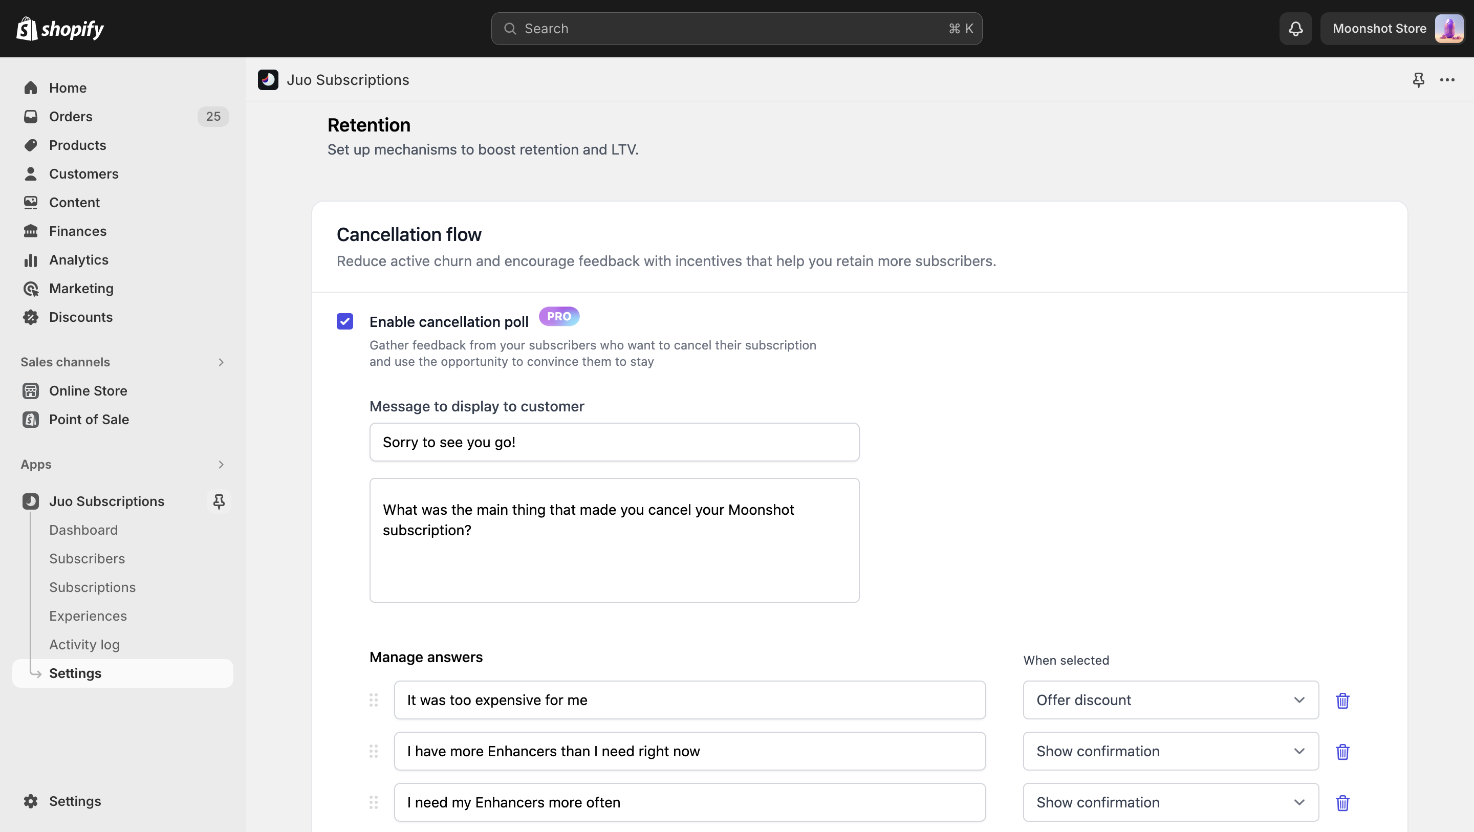Open the Dashboard menu item

click(x=84, y=530)
